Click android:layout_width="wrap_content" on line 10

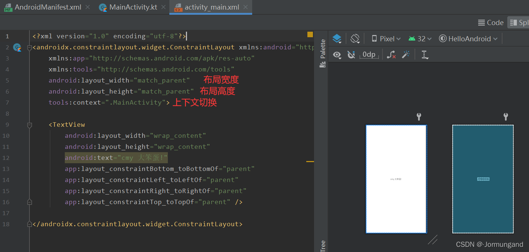pos(135,136)
